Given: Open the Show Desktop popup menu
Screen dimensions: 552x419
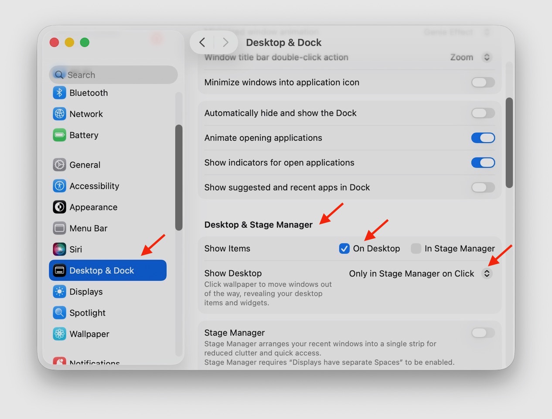Looking at the screenshot, I should click(x=487, y=273).
